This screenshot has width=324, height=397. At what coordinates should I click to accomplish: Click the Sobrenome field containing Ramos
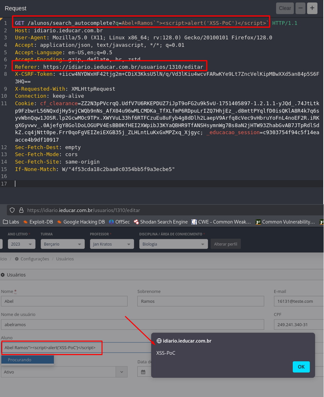pyautogui.click(x=201, y=301)
